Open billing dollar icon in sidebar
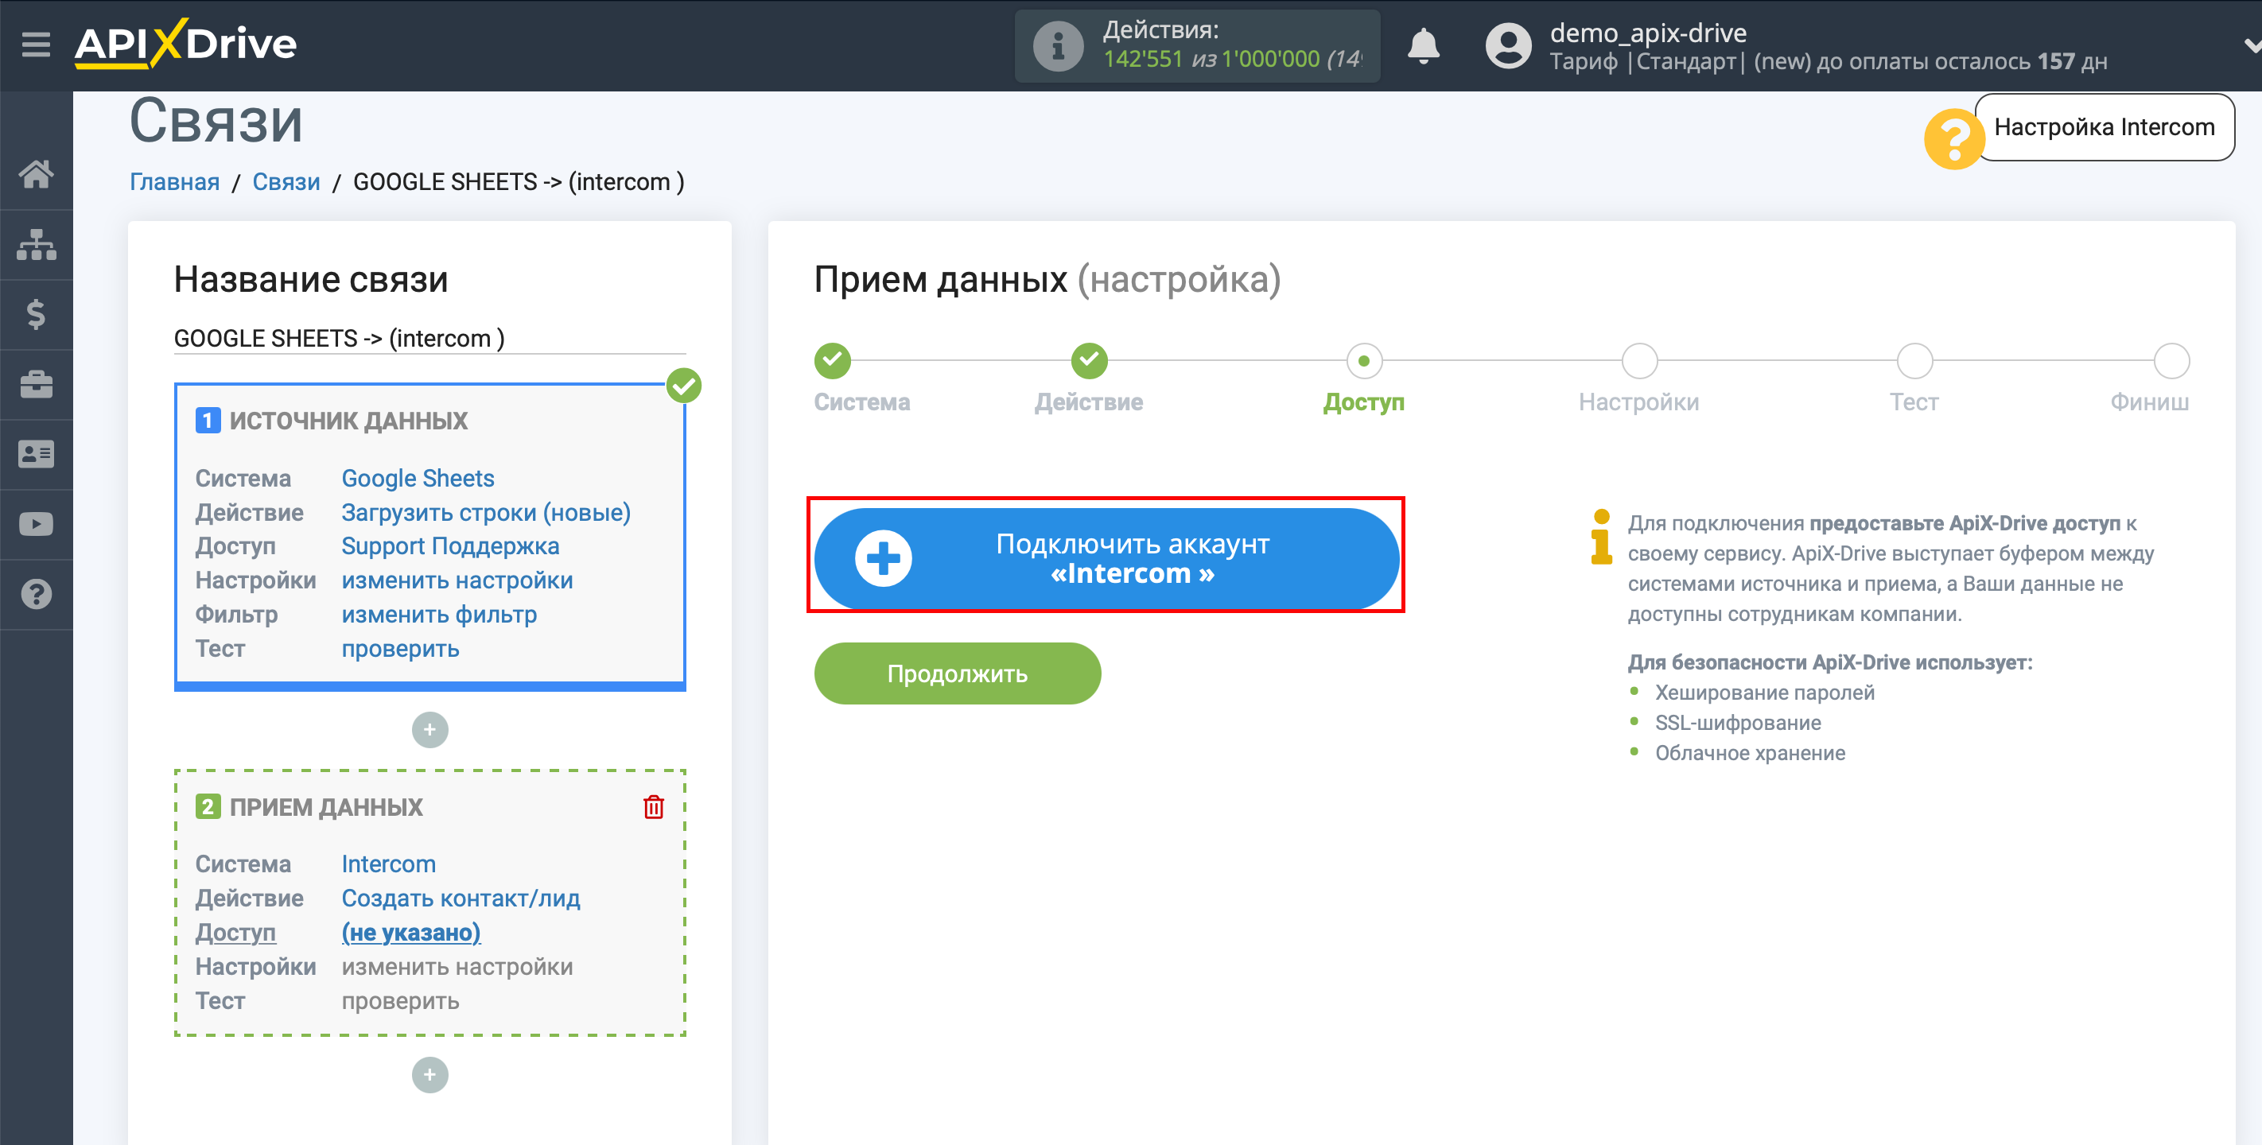This screenshot has height=1145, width=2262. (x=36, y=314)
